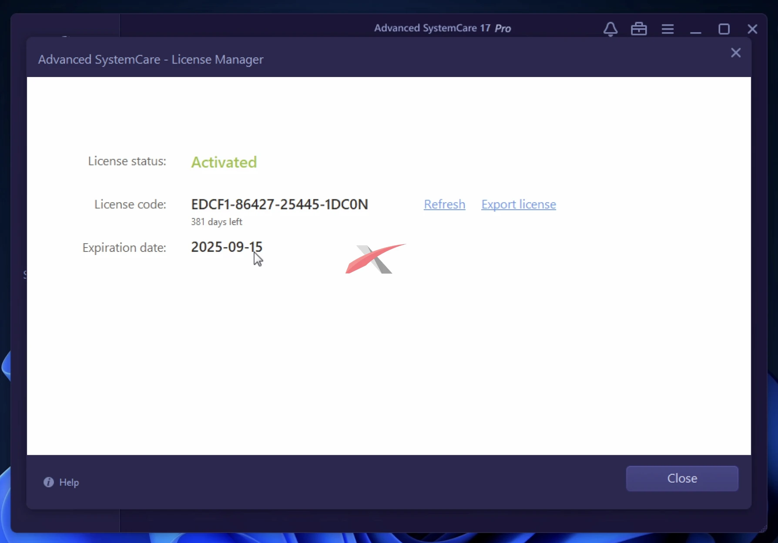
Task: Select the license code EDCF1-86427-25445-1DC0N
Action: [x=279, y=204]
